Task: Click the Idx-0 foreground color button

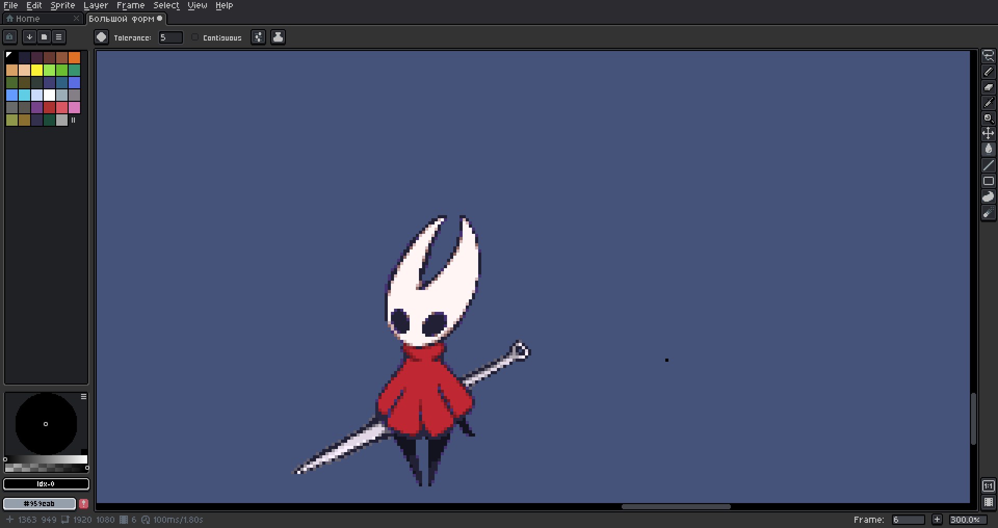Action: [46, 484]
